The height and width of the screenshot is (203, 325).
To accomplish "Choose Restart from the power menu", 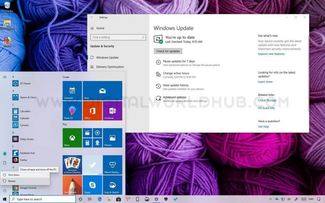I will pos(12,181).
